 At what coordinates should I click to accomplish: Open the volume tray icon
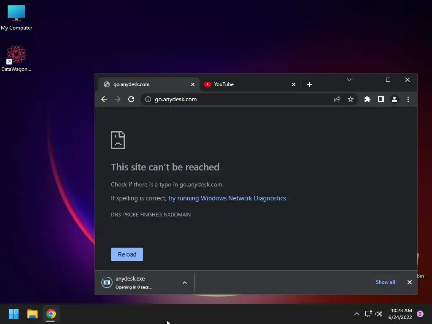click(x=379, y=314)
